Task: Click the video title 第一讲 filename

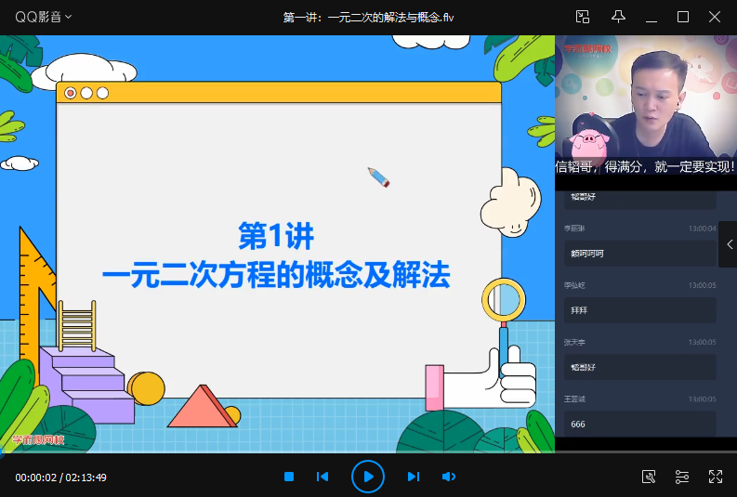Action: (x=368, y=17)
